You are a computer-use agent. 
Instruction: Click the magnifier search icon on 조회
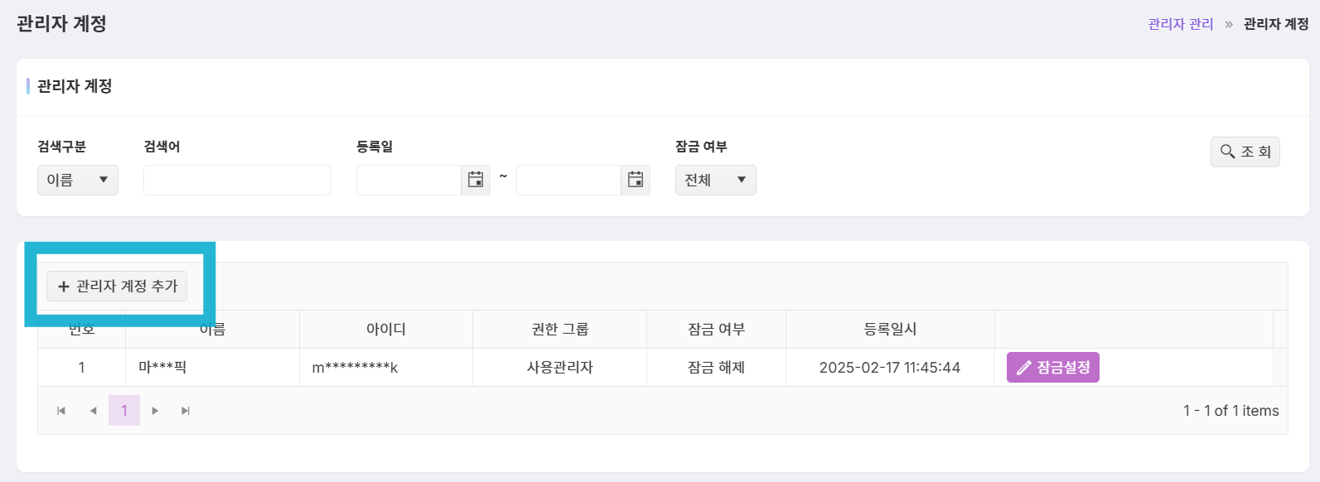pos(1228,152)
